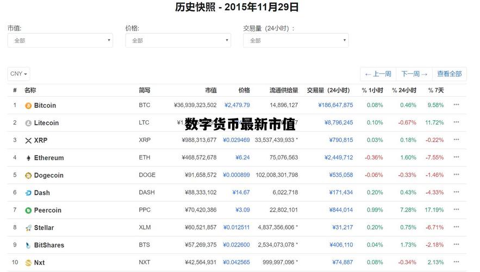
Task: Open the more-options dots in Bitcoin row
Action: pyautogui.click(x=456, y=105)
